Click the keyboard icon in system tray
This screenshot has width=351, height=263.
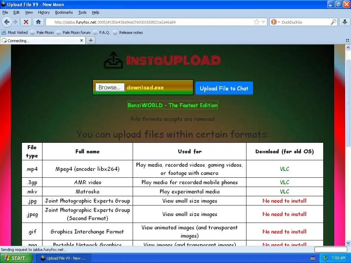313,258
